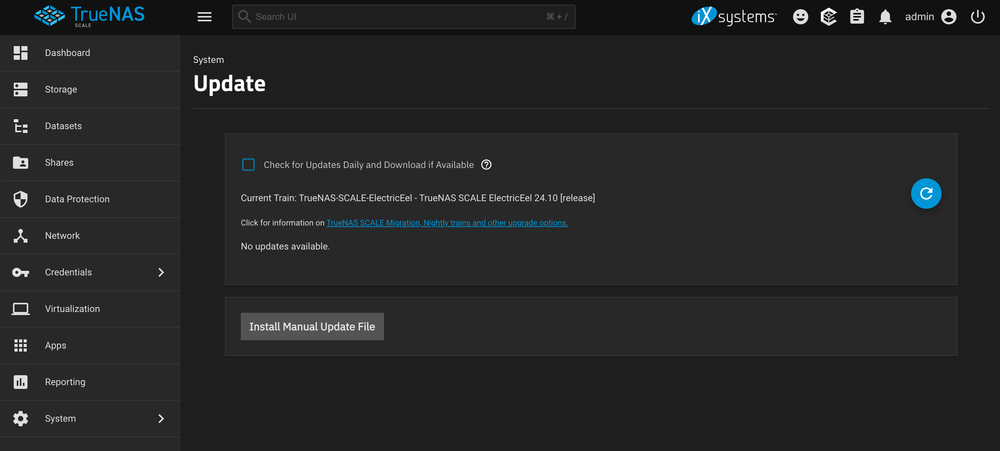Click the Shares folder icon
Screen dimensions: 1000x451
click(21, 162)
